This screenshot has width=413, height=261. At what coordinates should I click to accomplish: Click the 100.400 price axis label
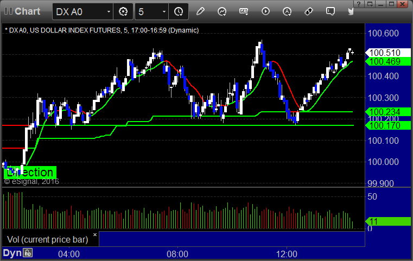383,77
